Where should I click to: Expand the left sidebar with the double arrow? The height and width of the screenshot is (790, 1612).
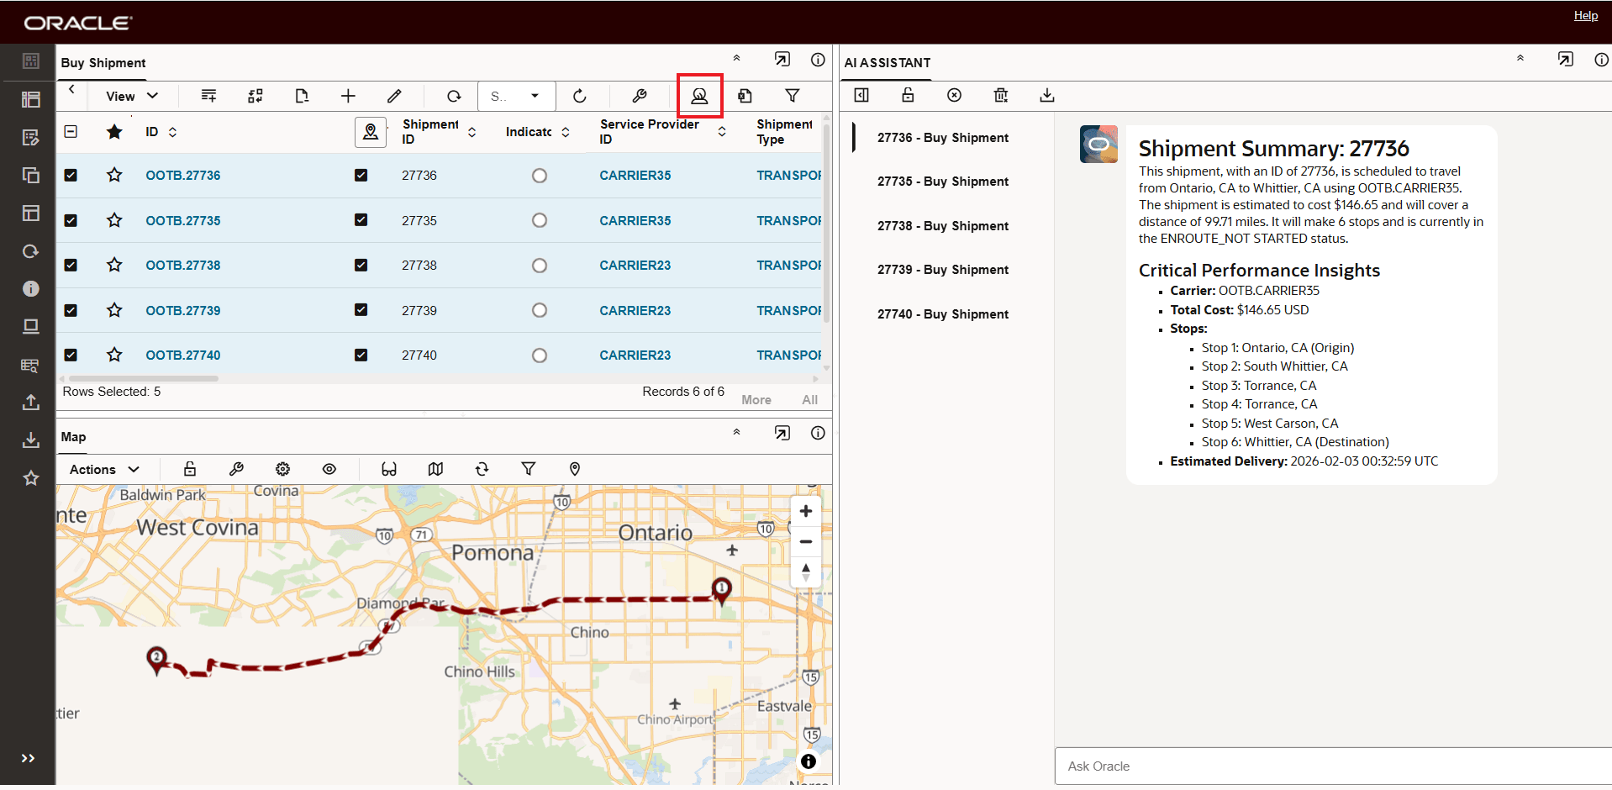tap(28, 758)
